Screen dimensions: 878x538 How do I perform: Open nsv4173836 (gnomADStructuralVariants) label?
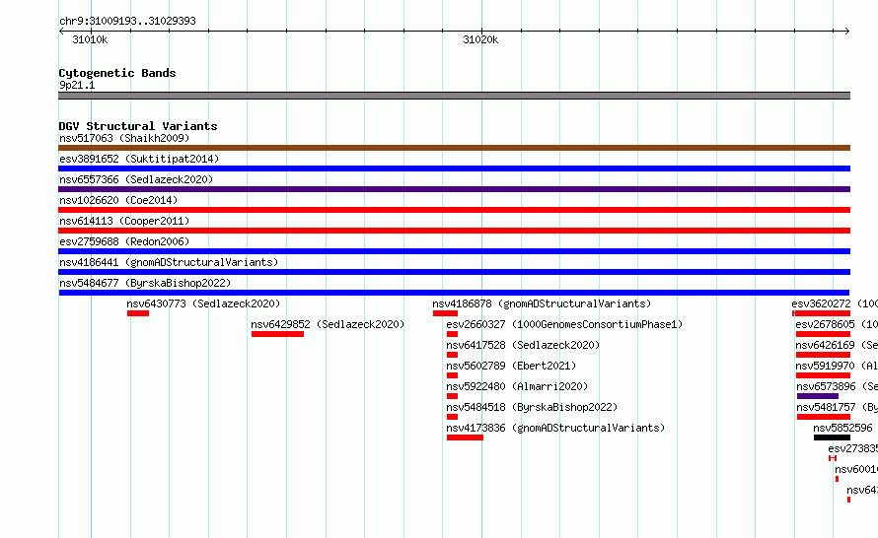click(555, 428)
